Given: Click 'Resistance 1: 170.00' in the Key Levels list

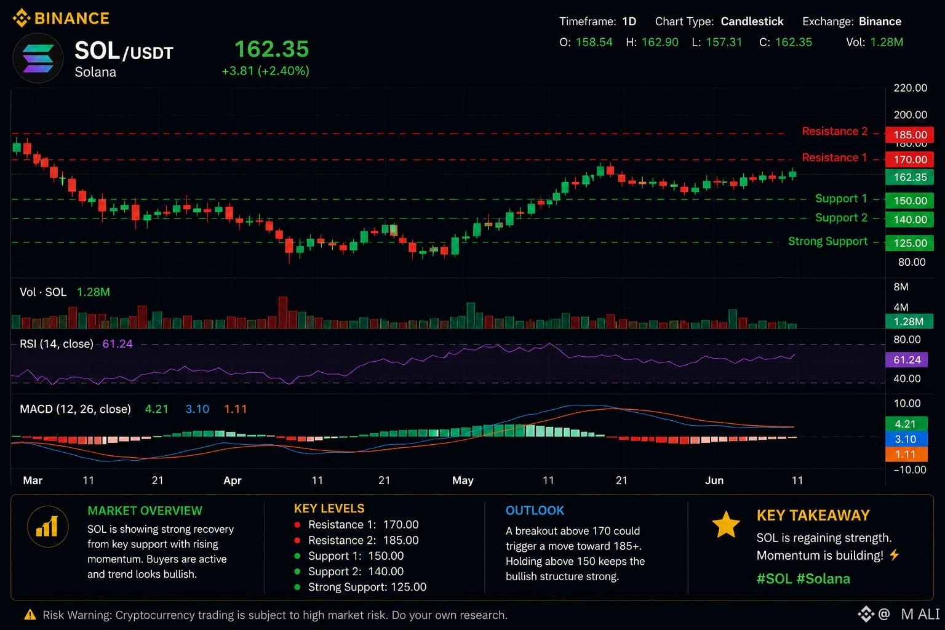Looking at the screenshot, I should pyautogui.click(x=363, y=525).
